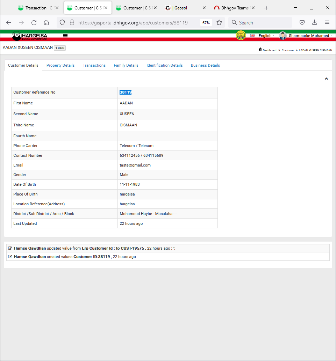Screen dimensions: 336x361
Task: Click the Back button
Action: coord(60,48)
